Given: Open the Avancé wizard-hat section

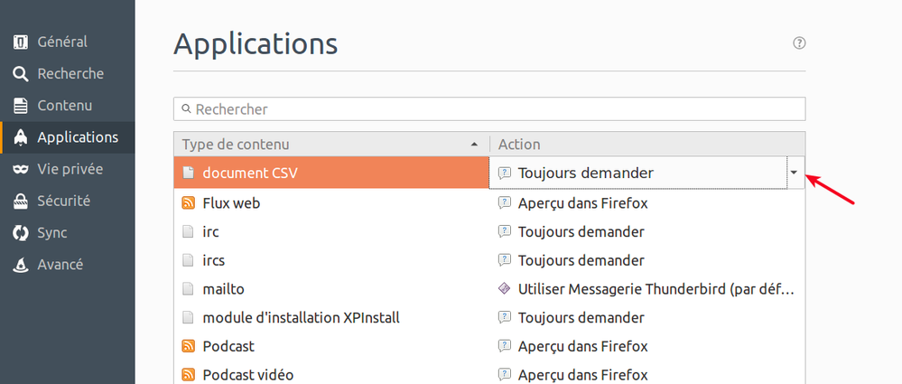Looking at the screenshot, I should [60, 264].
